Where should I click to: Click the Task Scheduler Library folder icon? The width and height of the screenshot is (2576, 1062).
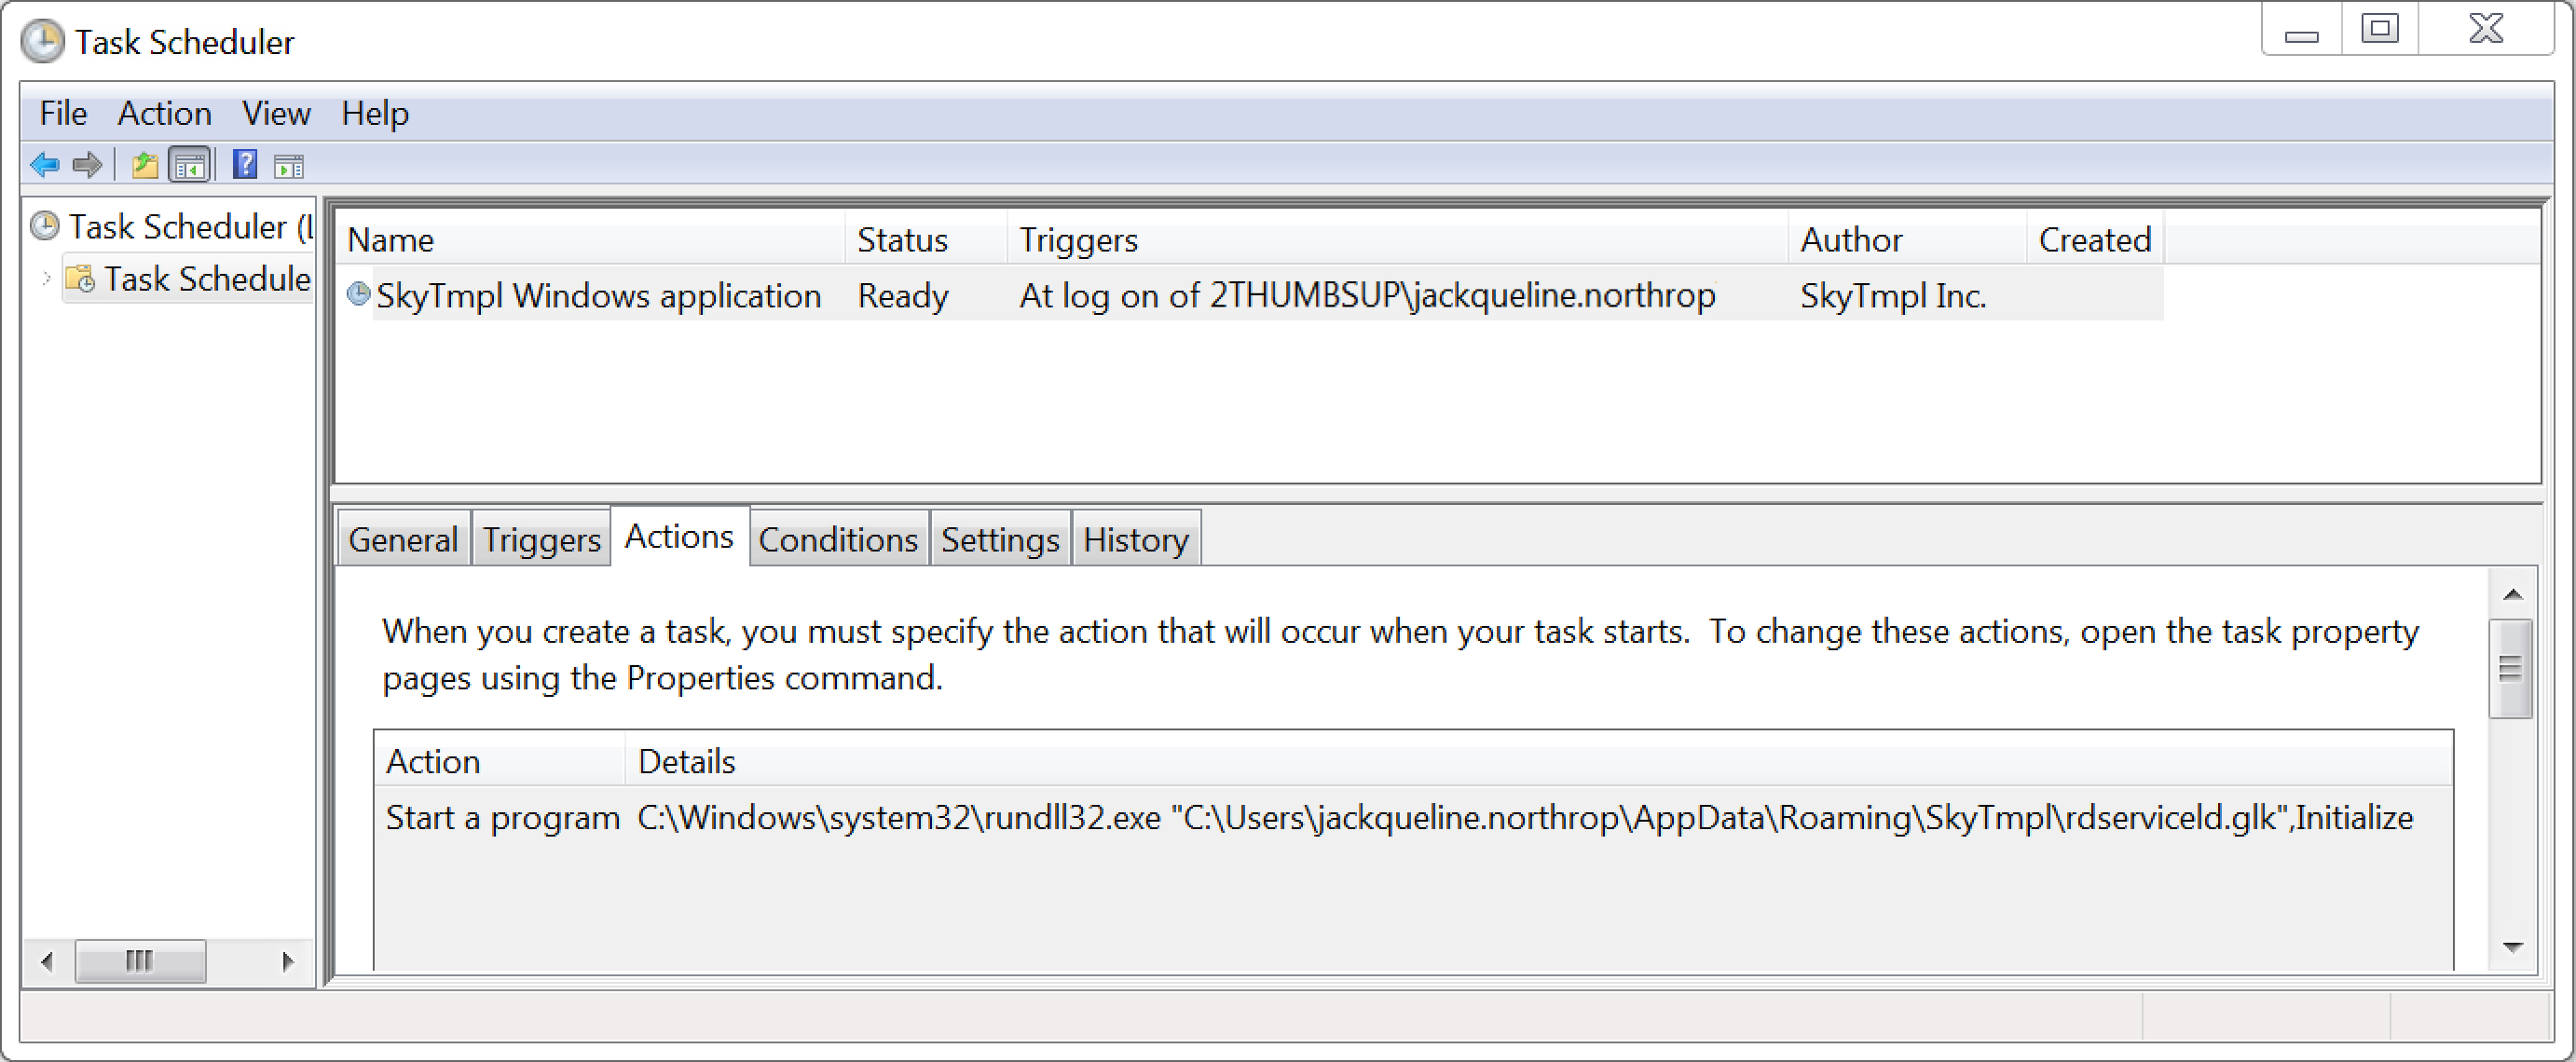click(80, 279)
